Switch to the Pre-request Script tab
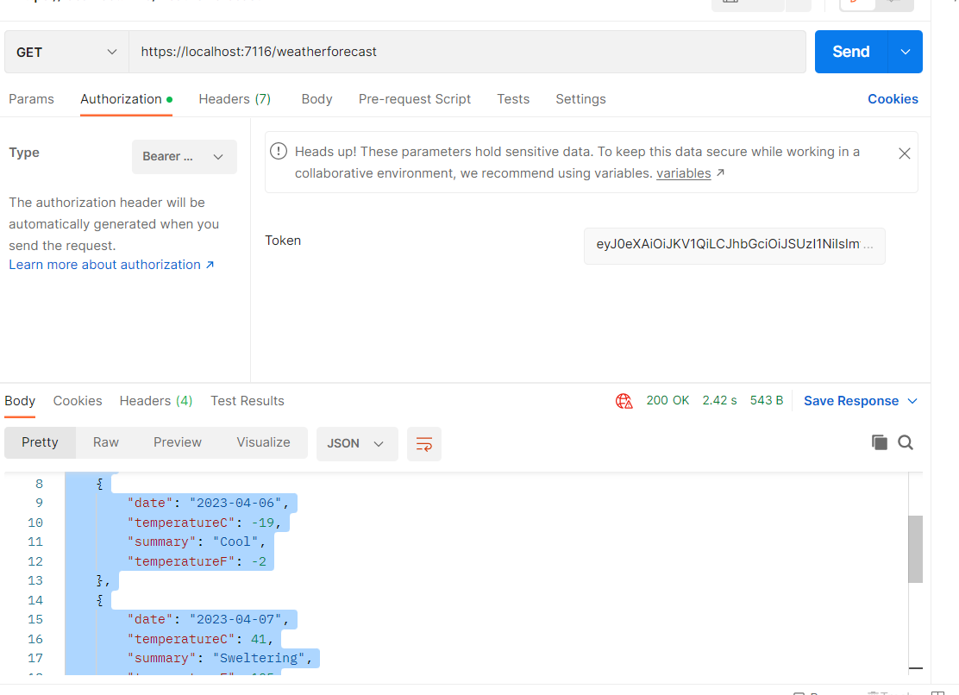 pos(414,99)
